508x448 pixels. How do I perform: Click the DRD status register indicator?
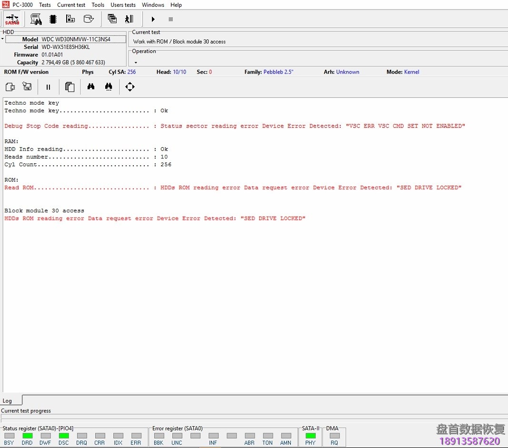click(27, 435)
